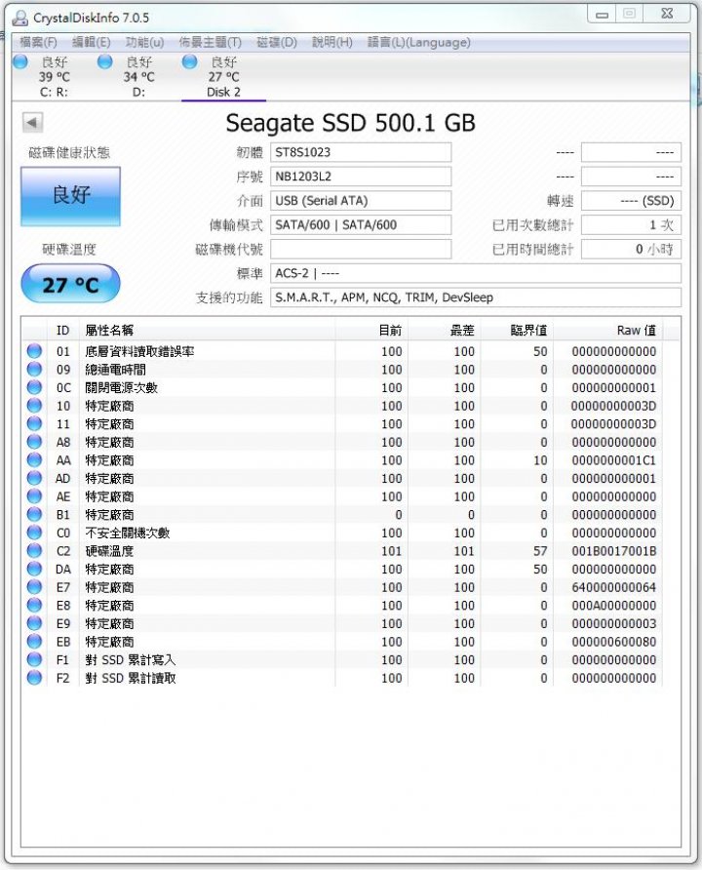Click the empty drive letter field
The image size is (702, 870).
coord(361,249)
